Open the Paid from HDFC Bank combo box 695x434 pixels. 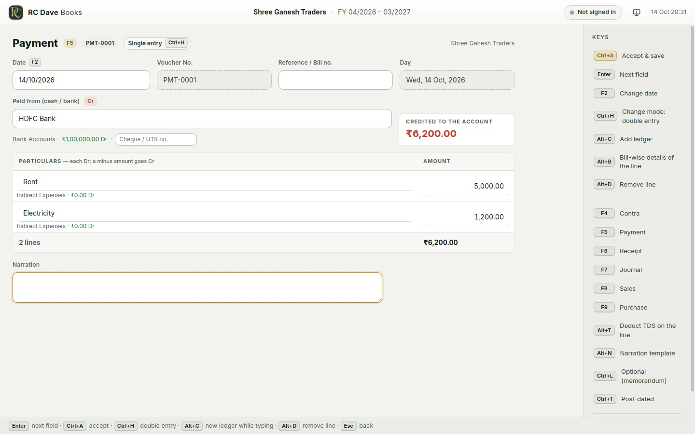(202, 119)
